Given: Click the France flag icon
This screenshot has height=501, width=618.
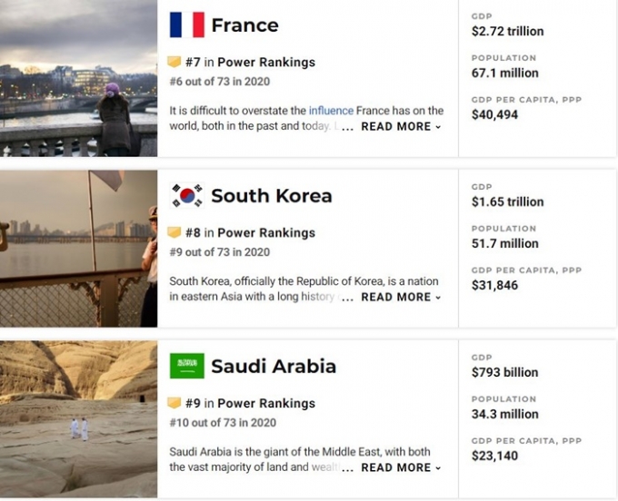Looking at the screenshot, I should pos(187,25).
